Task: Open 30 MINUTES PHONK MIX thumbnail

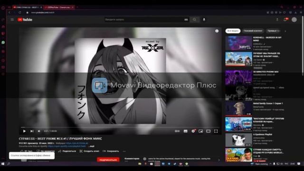Action: pos(238,77)
